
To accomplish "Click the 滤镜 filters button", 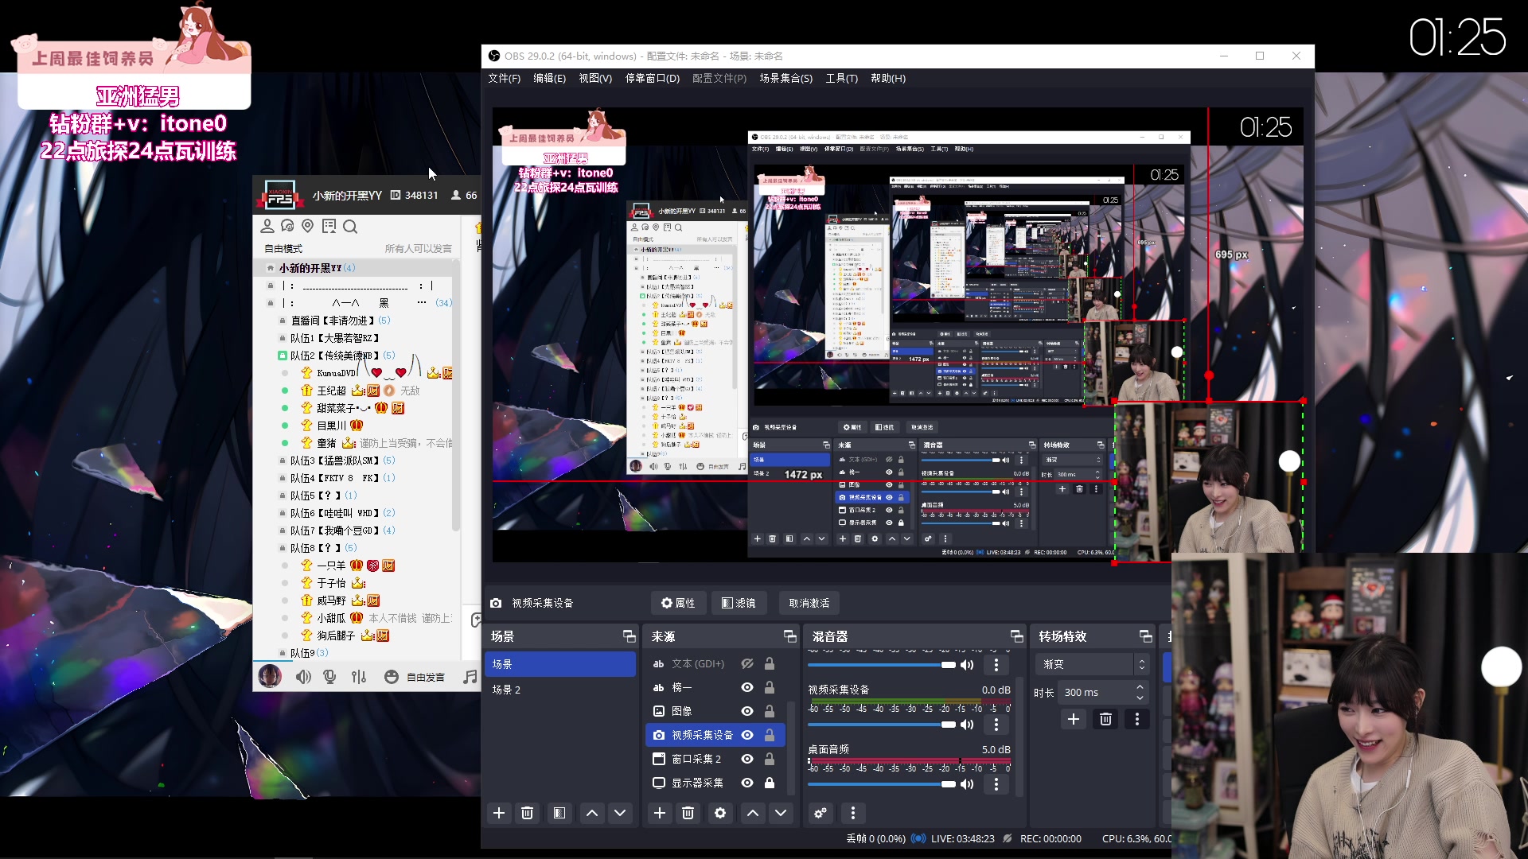I will [x=739, y=603].
